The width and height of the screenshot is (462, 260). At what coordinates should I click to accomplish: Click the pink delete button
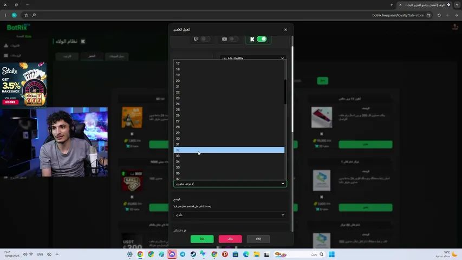230,239
